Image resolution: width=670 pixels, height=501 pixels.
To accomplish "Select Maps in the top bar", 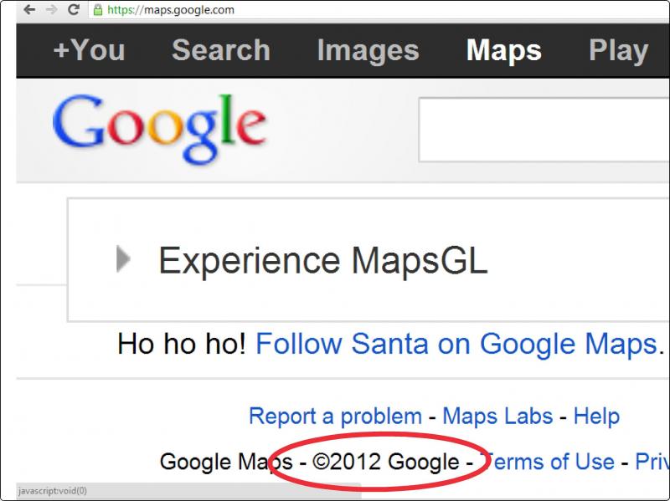I will click(x=504, y=51).
